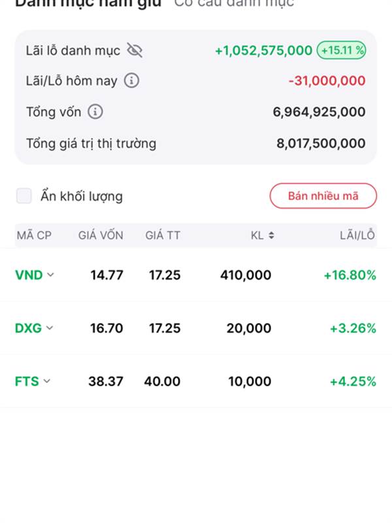The image size is (392, 523).
Task: Toggle the eye icon hiding portfolio profit/loss
Action: click(135, 50)
